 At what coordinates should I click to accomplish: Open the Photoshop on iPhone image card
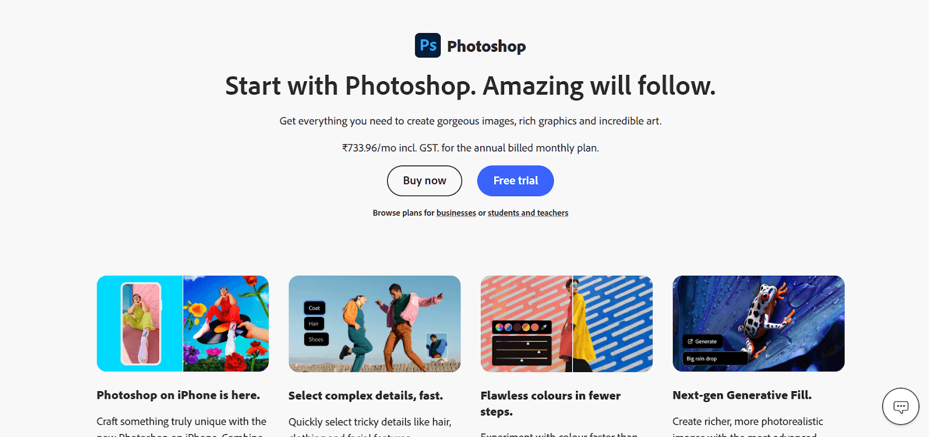point(183,323)
